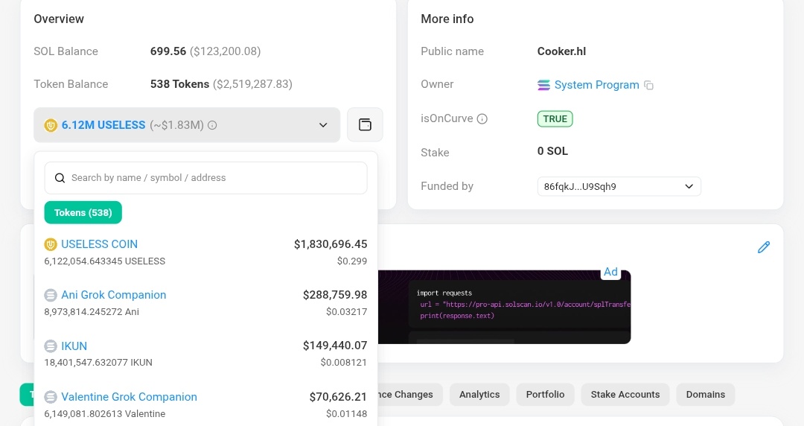Open the Funded by 86fqkJ...U9Sqh9 dropdown
Image resolution: width=804 pixels, height=426 pixels.
coord(619,186)
